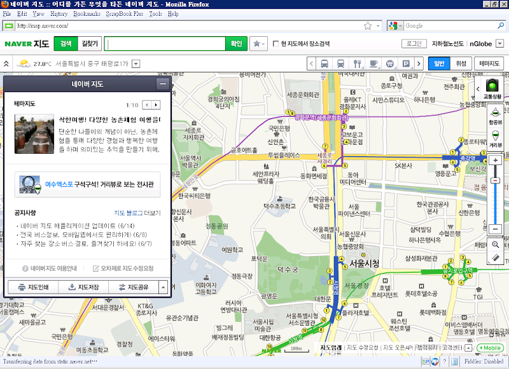This screenshot has width=509, height=369.
Task: Open the Bookmarks menu
Action: coord(87,14)
